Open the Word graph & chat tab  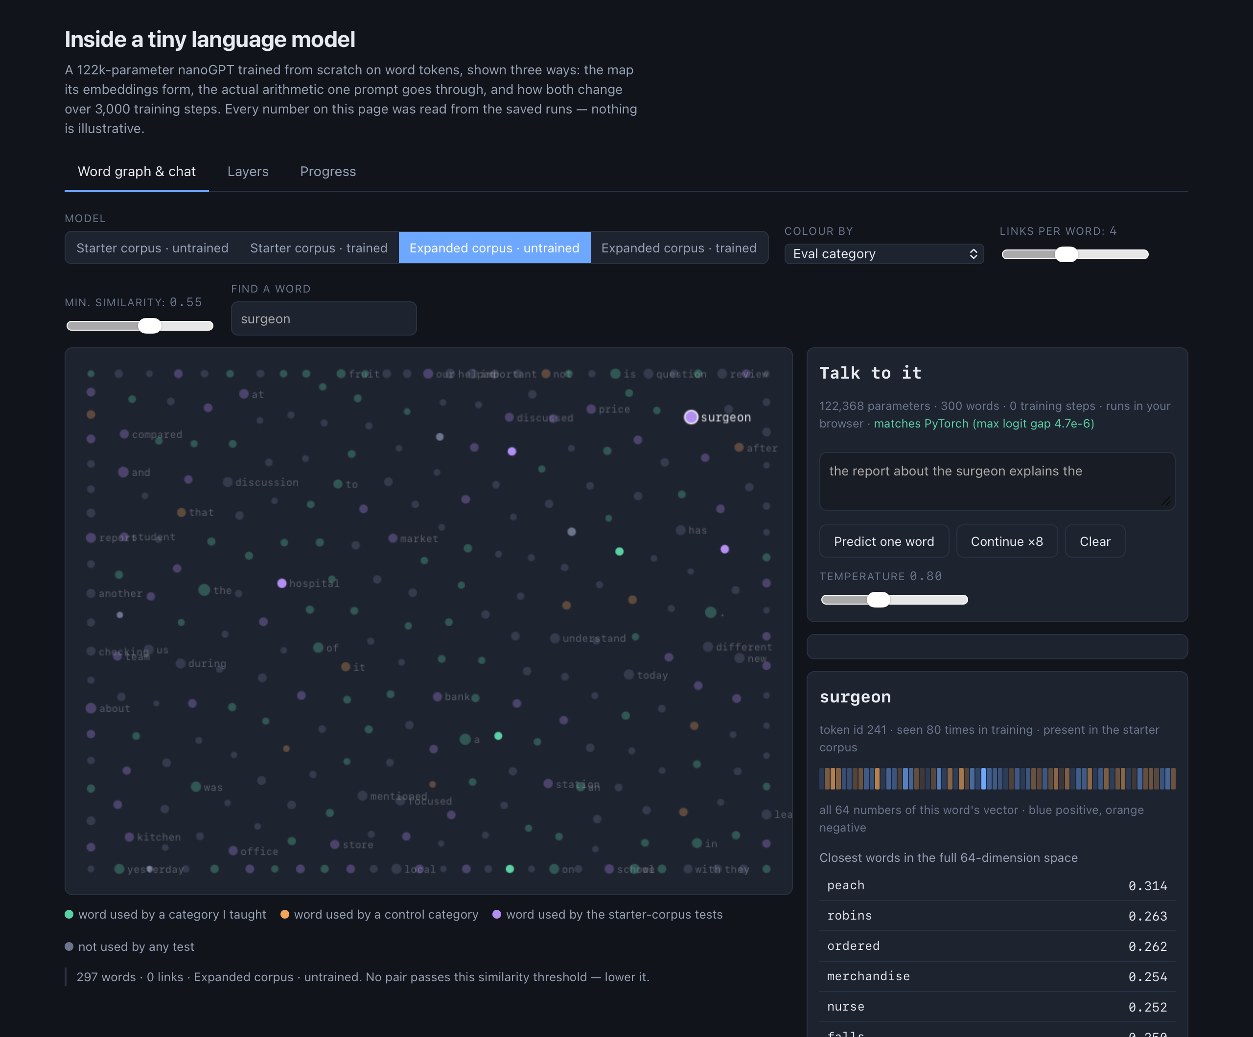click(137, 172)
